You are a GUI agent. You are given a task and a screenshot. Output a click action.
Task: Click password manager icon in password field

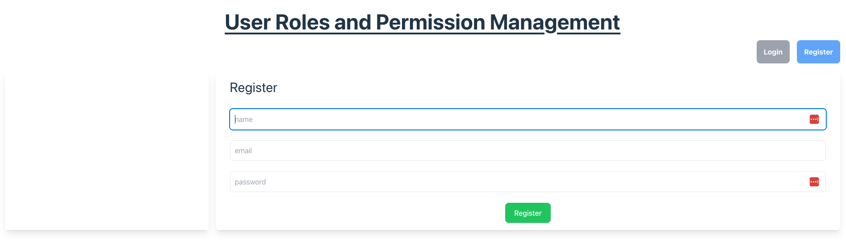814,182
